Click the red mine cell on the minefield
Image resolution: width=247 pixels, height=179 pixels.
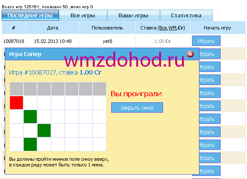(x=16, y=103)
